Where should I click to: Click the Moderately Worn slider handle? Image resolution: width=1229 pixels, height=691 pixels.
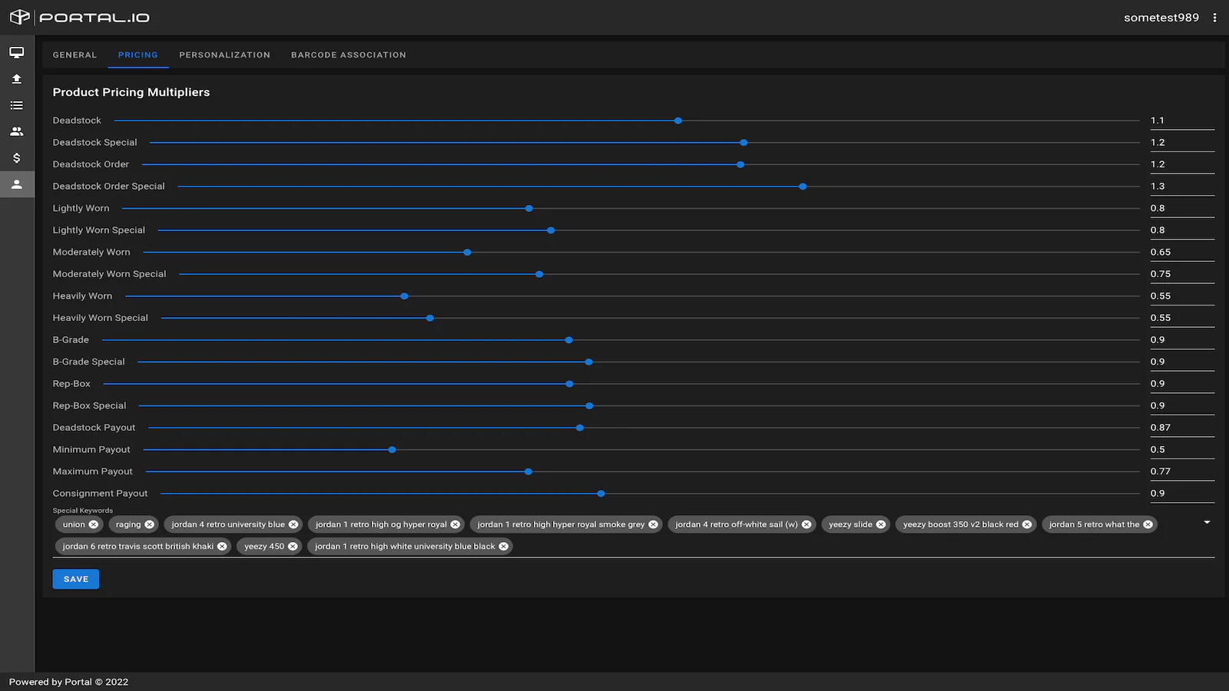pyautogui.click(x=467, y=252)
